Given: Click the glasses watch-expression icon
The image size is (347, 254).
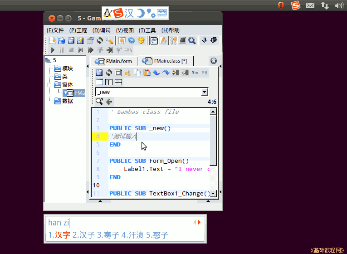Looking at the screenshot, I should (128, 50).
